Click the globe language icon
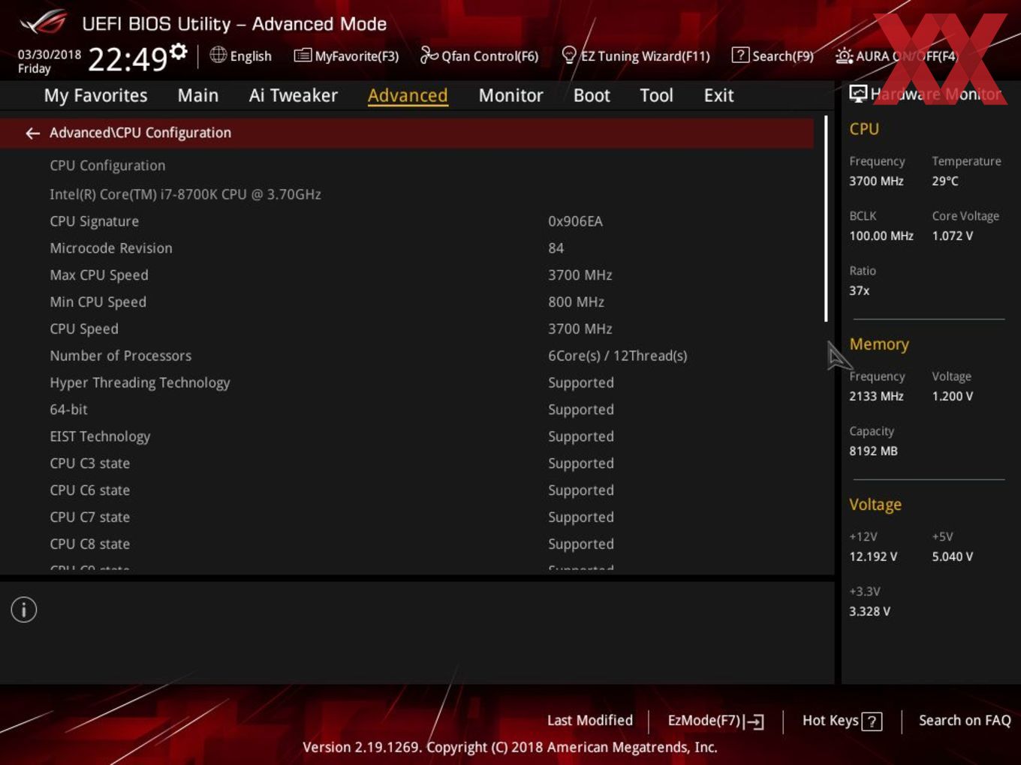Viewport: 1021px width, 765px height. [218, 55]
